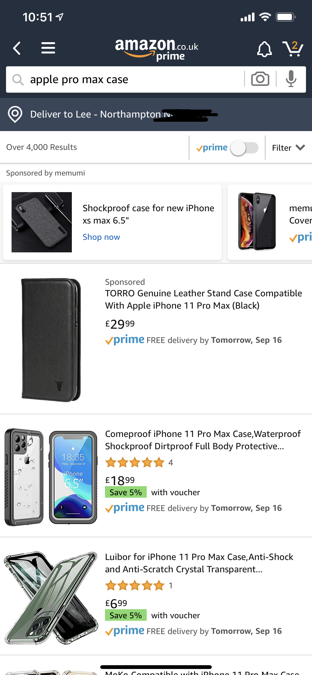
Task: Tap the search magnifier icon
Action: pos(18,79)
